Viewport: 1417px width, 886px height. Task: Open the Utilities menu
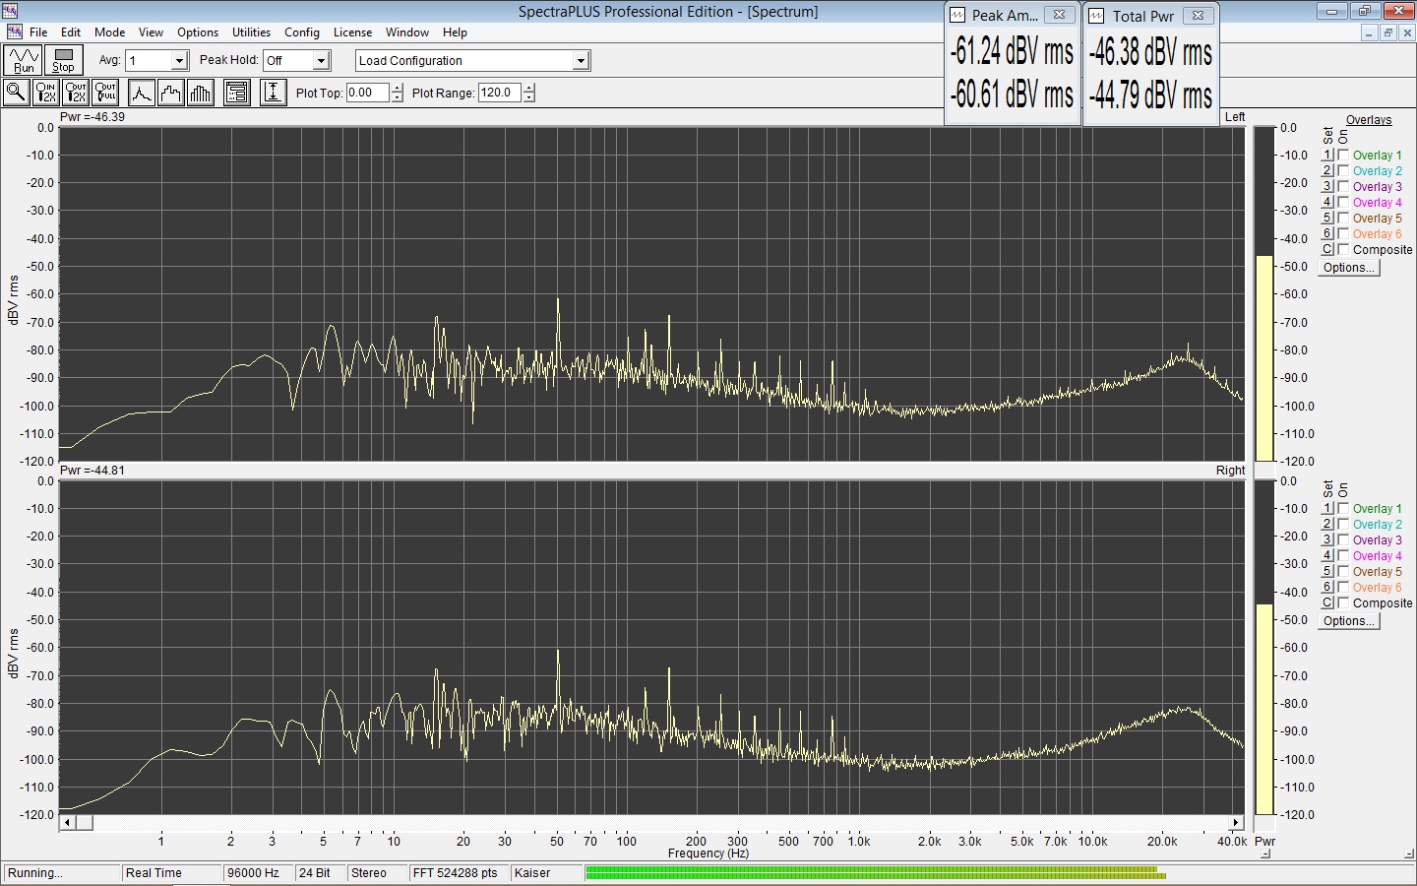click(x=251, y=32)
